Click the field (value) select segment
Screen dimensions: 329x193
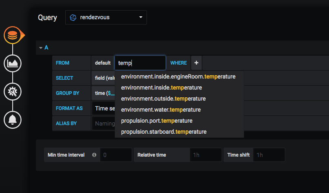(103, 78)
